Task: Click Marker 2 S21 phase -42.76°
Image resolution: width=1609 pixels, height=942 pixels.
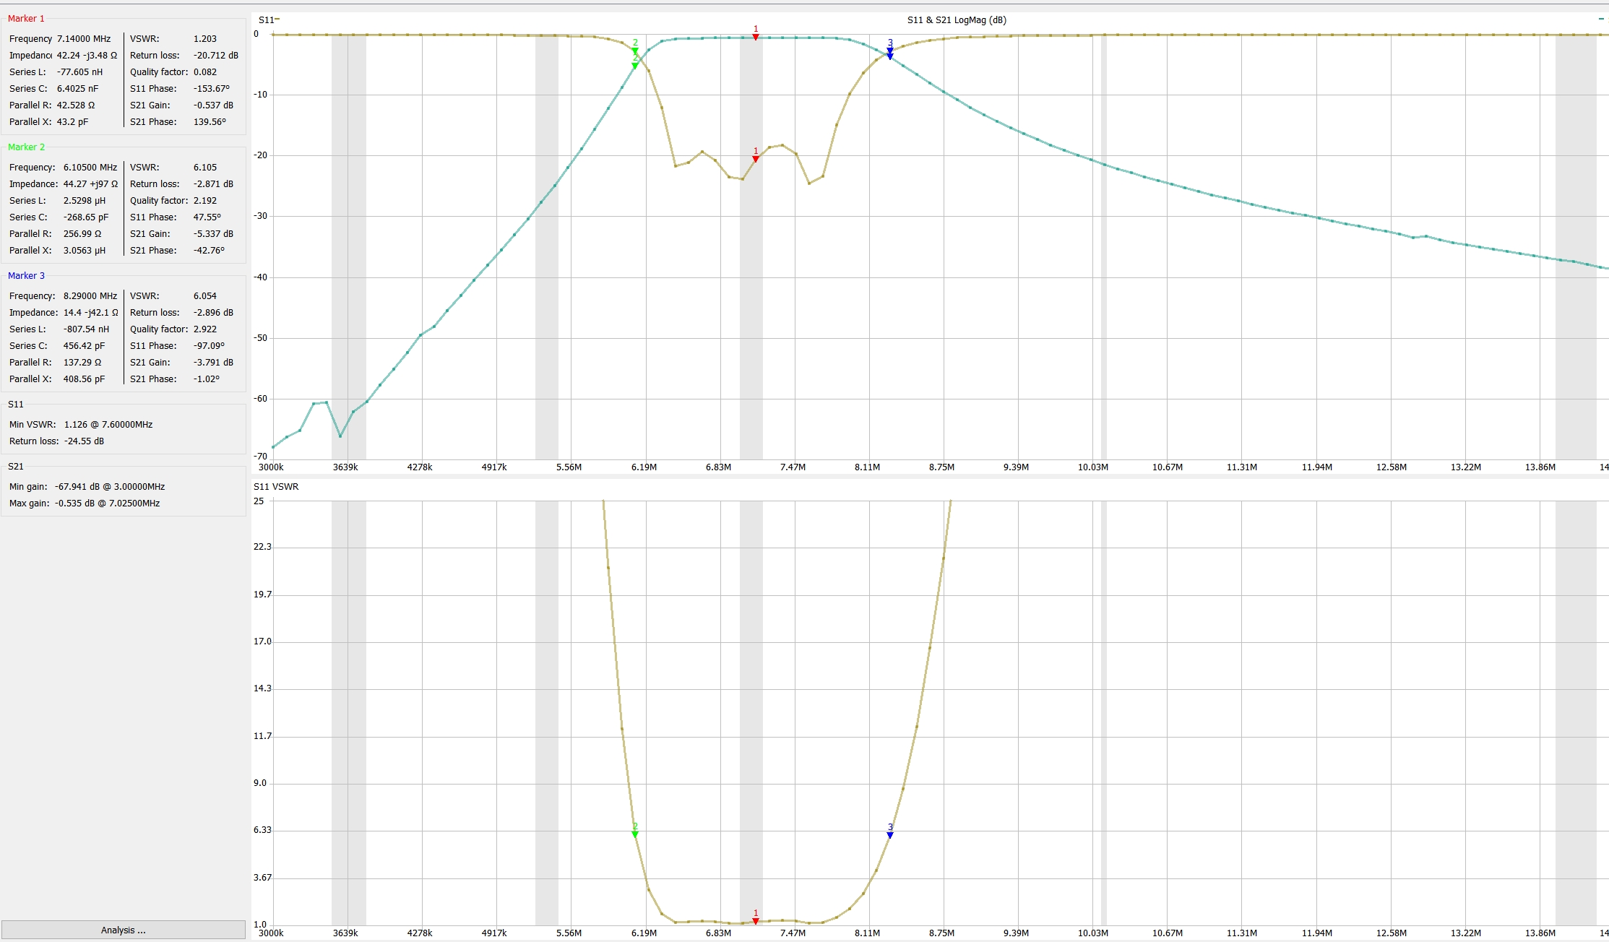Action: coord(209,250)
